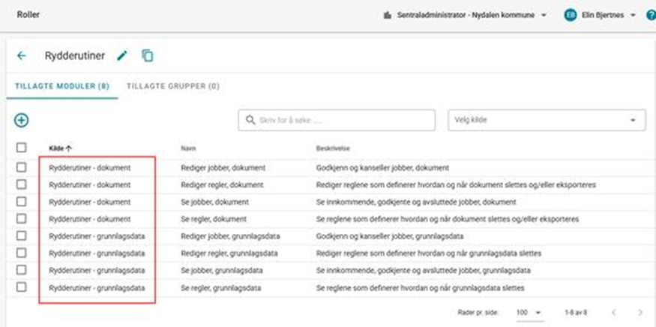Screen dimensions: 656x327
Task: Click the add module plus icon
Action: 22,120
